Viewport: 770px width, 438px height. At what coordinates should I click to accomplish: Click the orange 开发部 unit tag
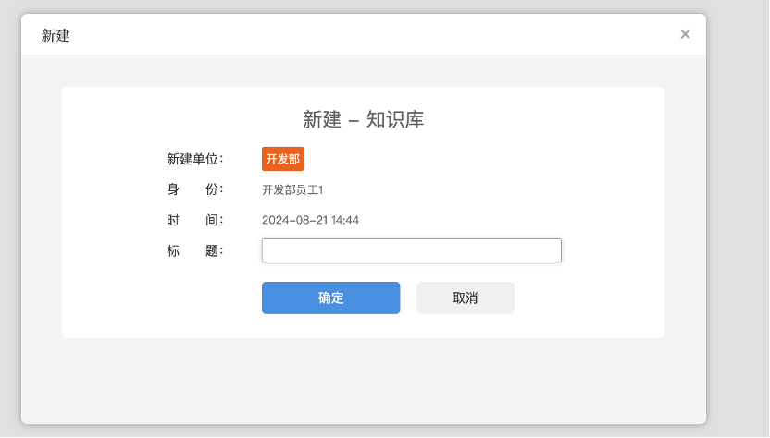[282, 159]
